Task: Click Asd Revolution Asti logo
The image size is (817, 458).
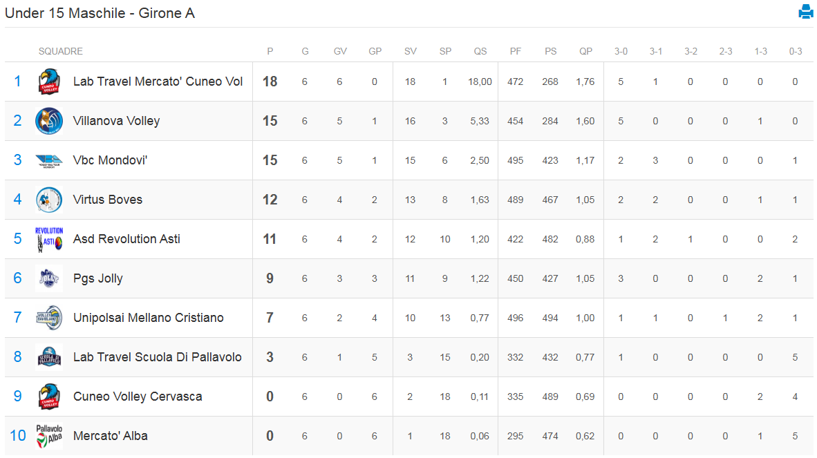Action: click(49, 239)
